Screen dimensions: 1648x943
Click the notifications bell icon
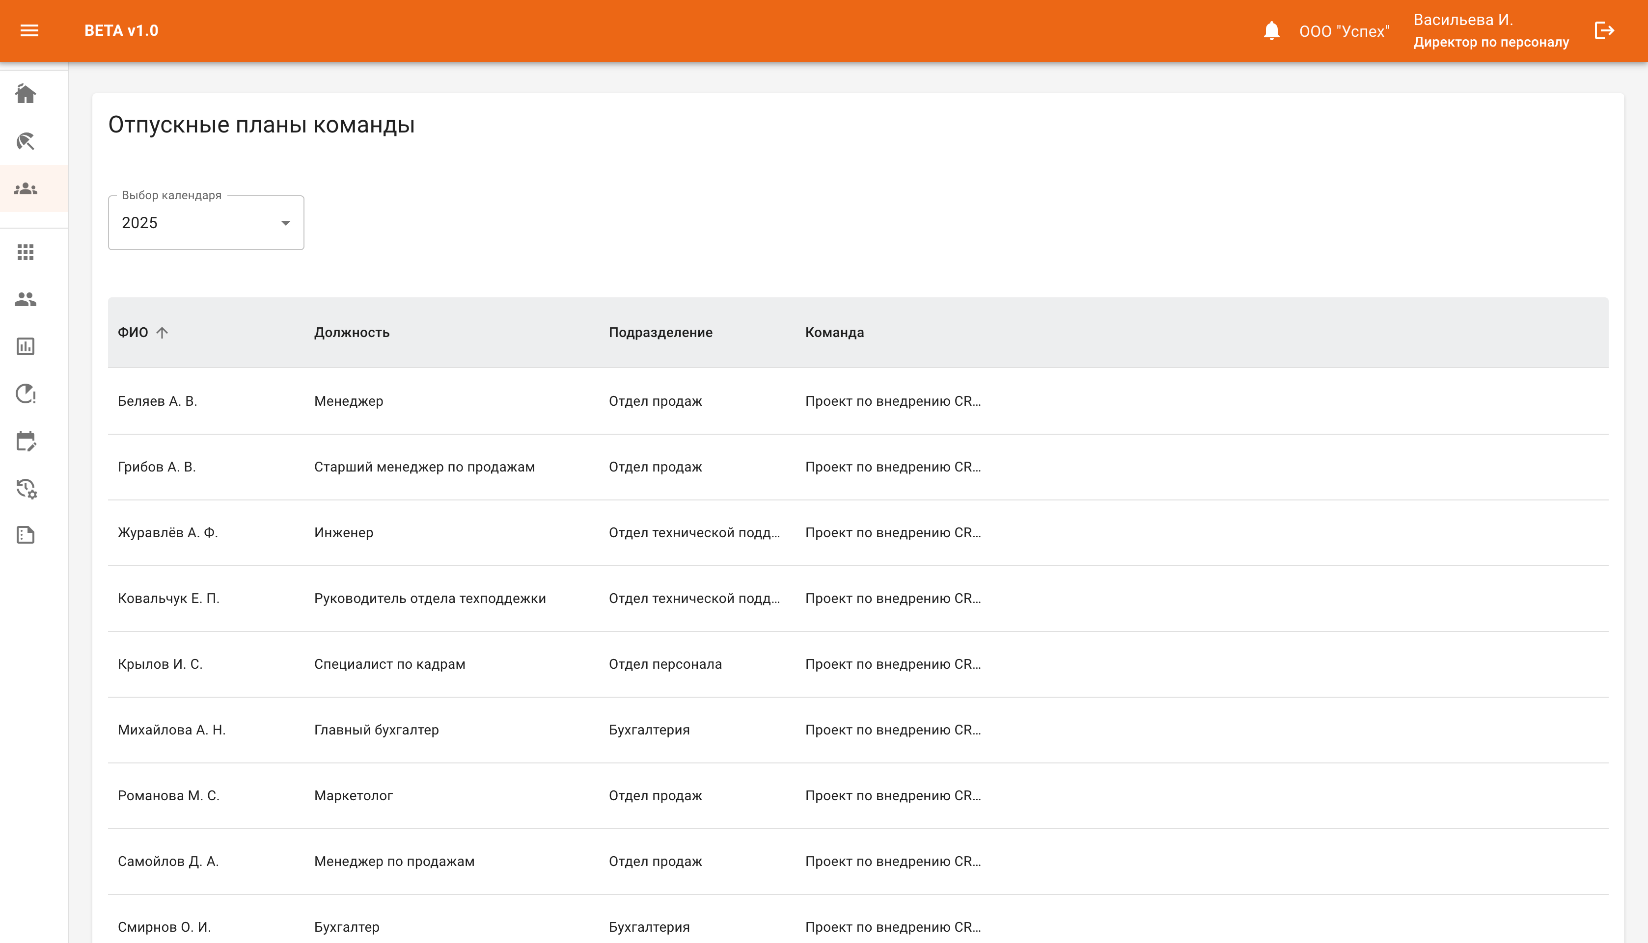1271,30
